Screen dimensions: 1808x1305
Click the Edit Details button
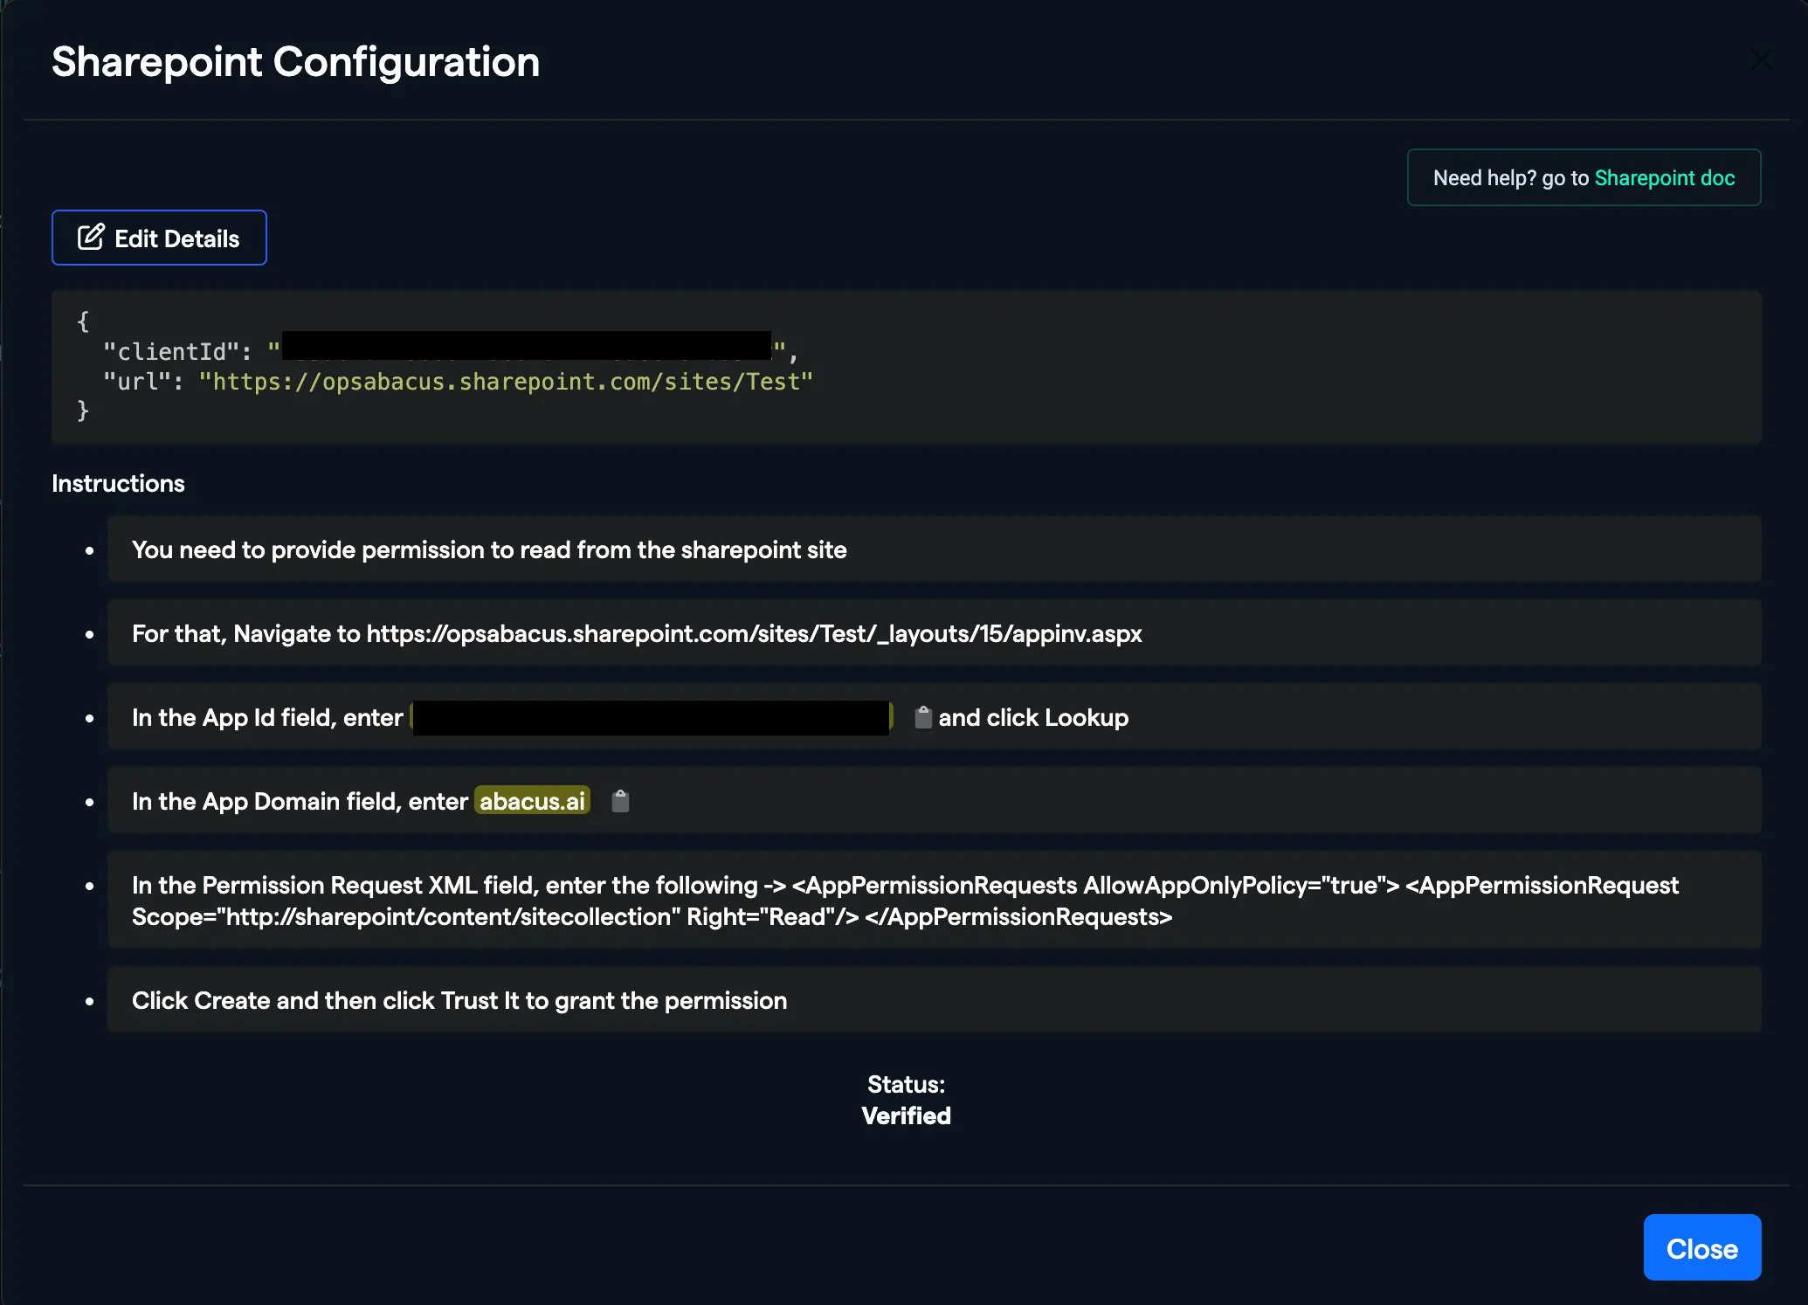(x=158, y=237)
